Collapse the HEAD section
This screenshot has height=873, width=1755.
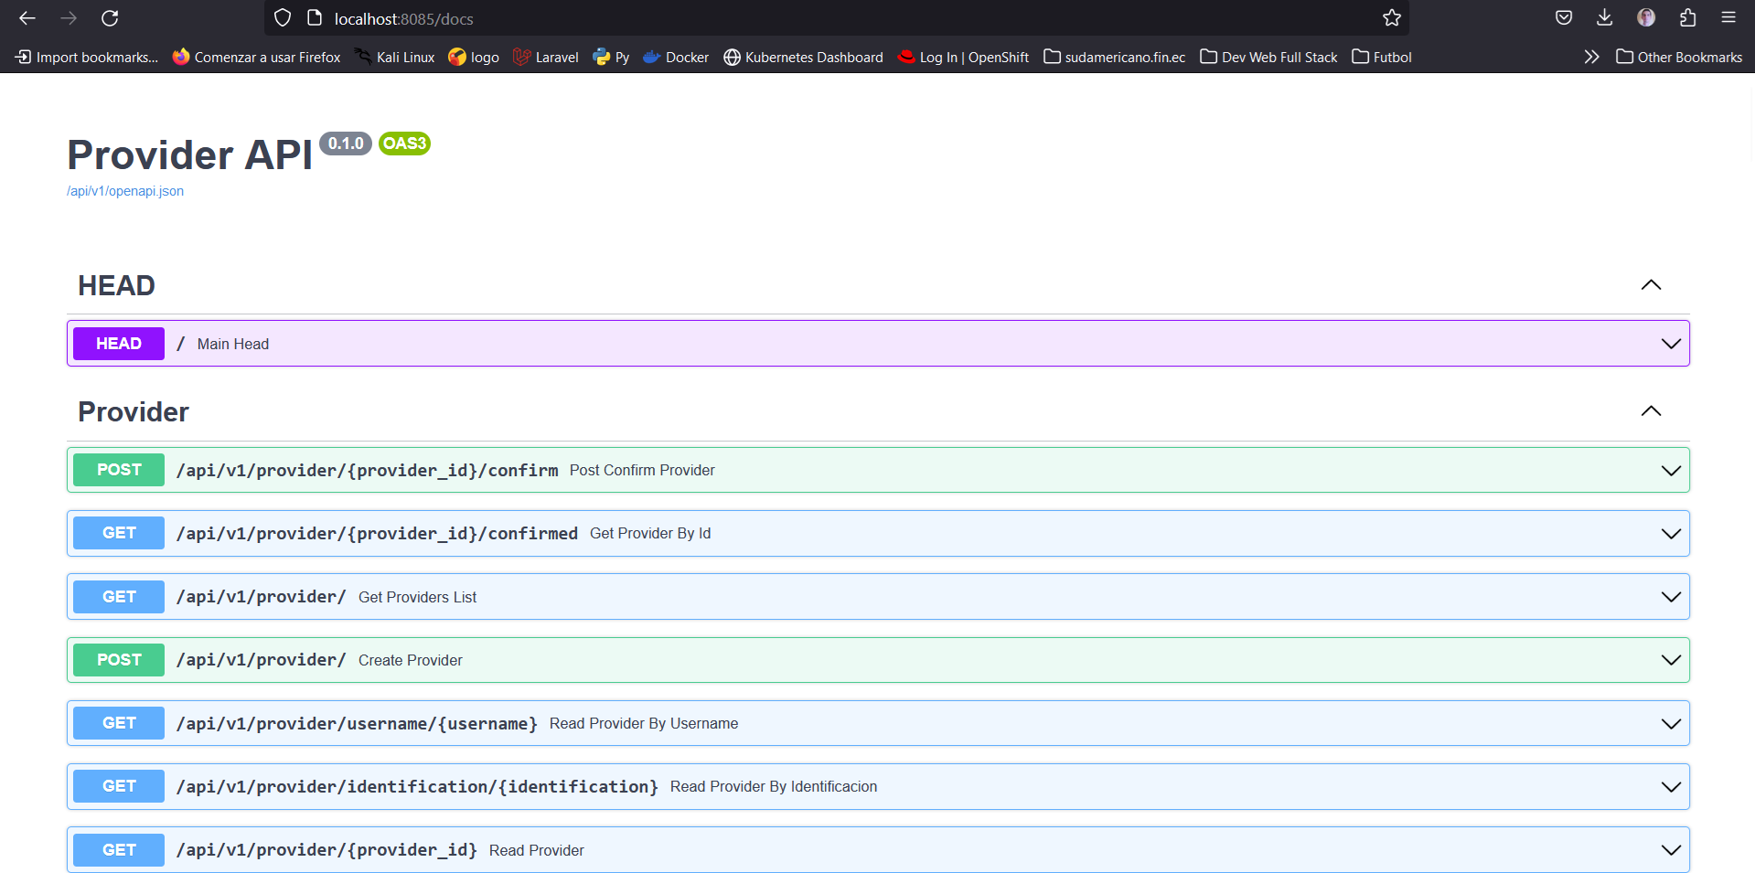point(1650,285)
